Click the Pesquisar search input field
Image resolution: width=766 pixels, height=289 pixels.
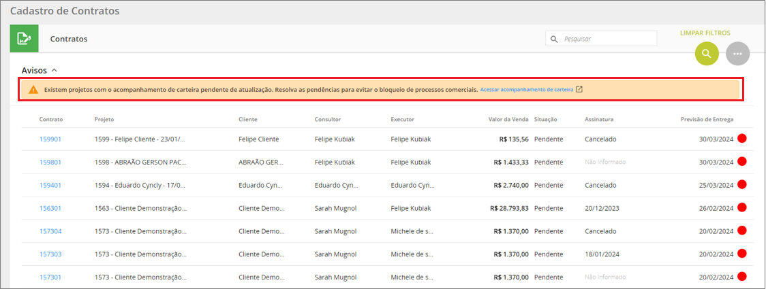[x=601, y=39]
